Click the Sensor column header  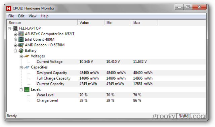click(42, 23)
